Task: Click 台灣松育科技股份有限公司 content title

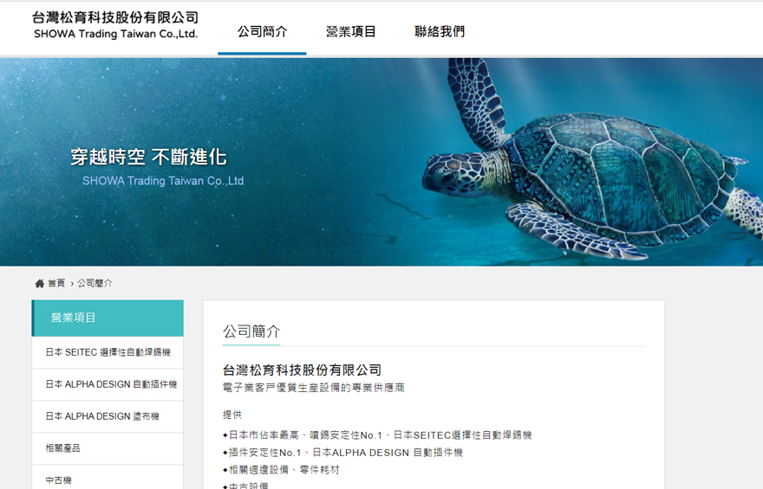Action: pyautogui.click(x=303, y=370)
